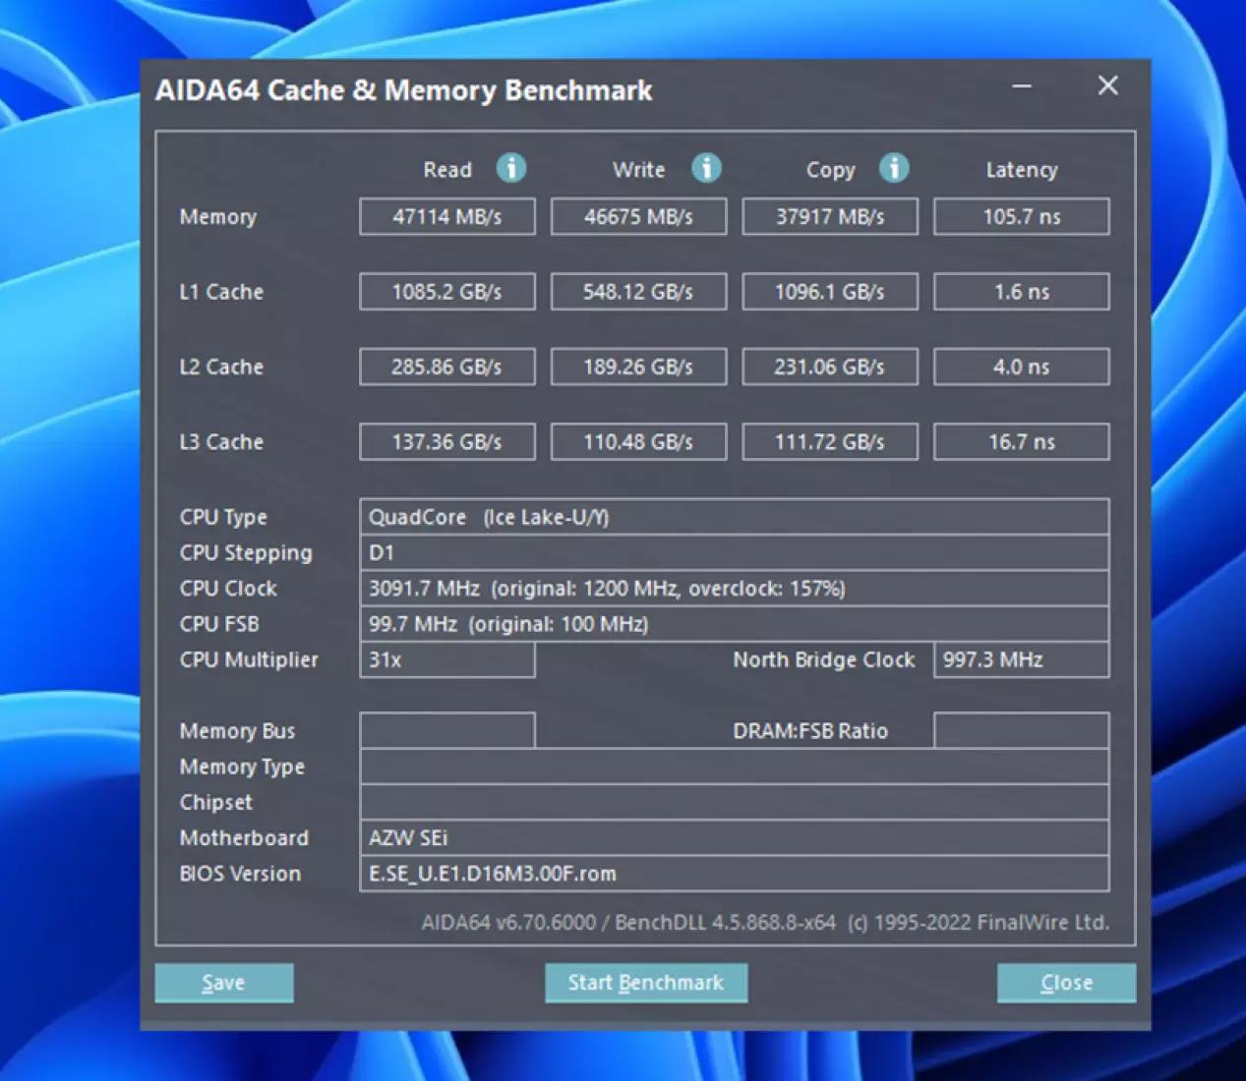Start the benchmark run
The height and width of the screenshot is (1081, 1246).
(646, 983)
